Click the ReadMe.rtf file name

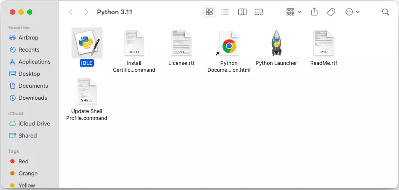pyautogui.click(x=324, y=63)
